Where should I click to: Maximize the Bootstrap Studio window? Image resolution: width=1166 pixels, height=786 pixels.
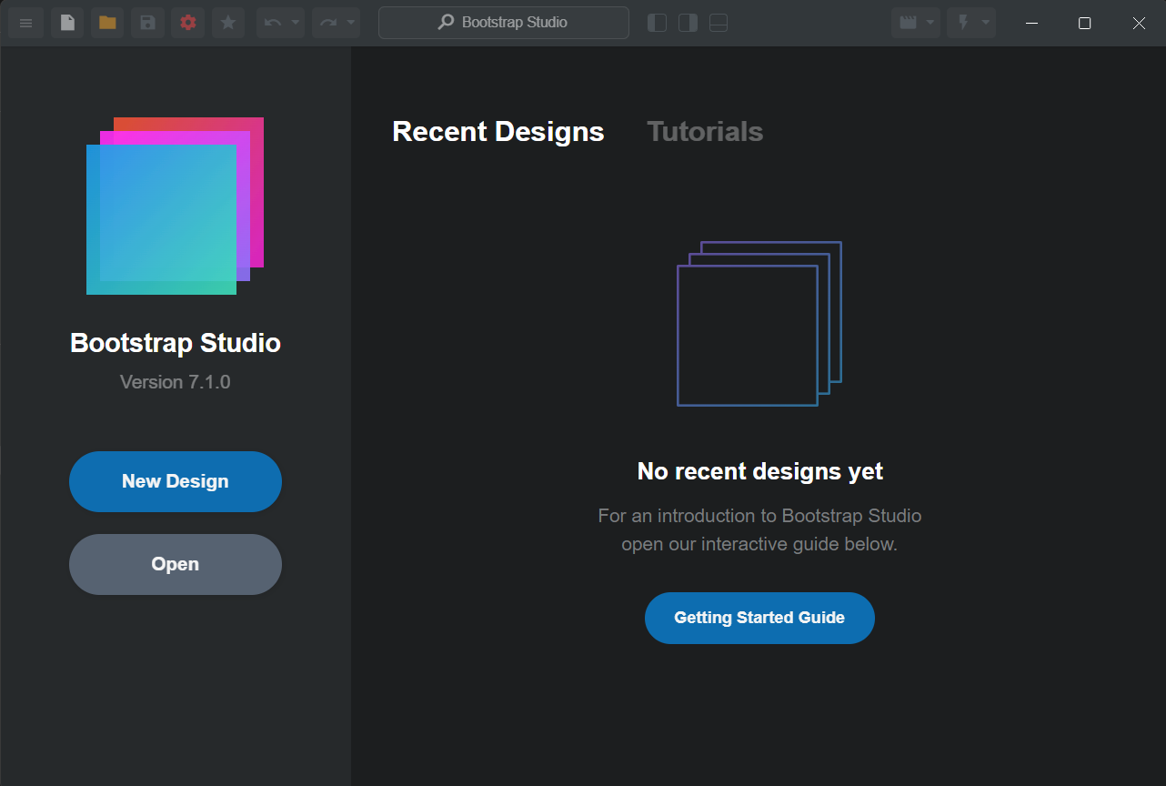click(1084, 23)
